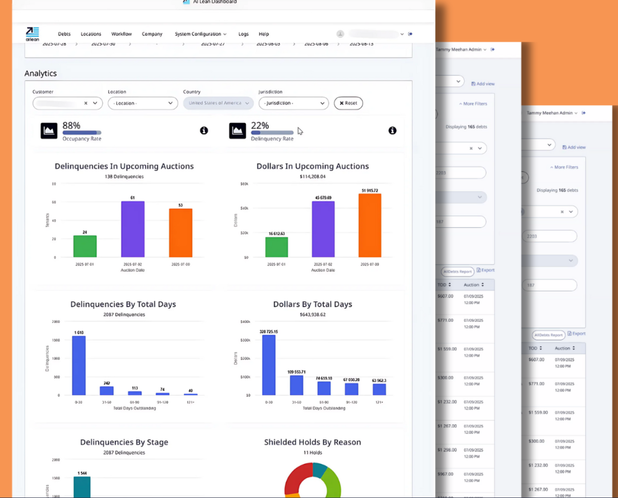Click the $114,208.04 total under Dollars In Upcoming Auctions
618x498 pixels.
tap(313, 177)
